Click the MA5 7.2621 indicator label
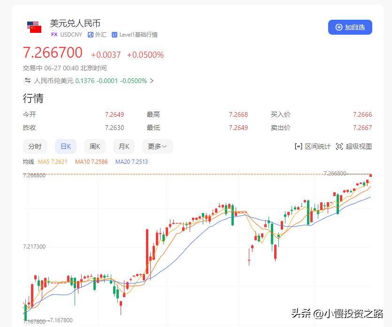The height and width of the screenshot is (327, 392). (x=53, y=162)
